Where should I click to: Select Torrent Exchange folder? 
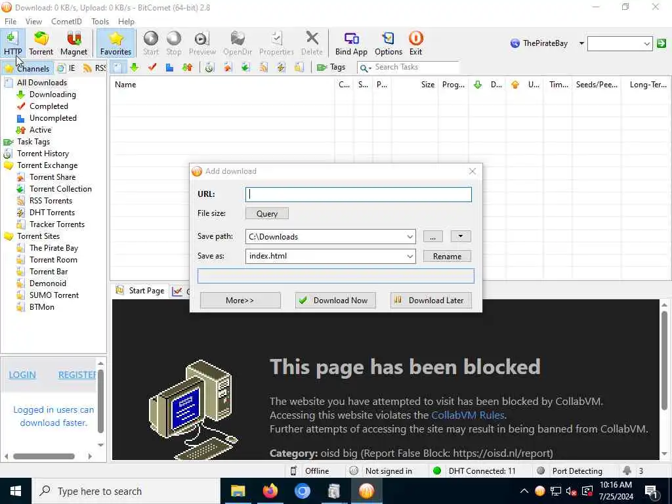(47, 165)
